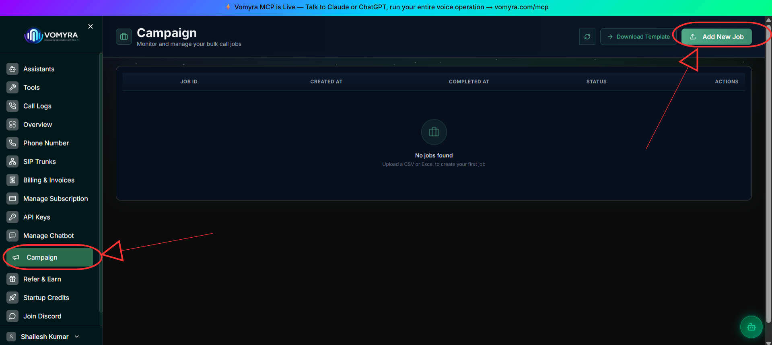
Task: Click the Campaign page heading
Action: pos(167,33)
